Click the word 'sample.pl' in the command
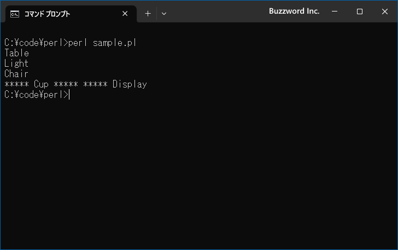Viewport: 398px width, 250px height. pos(115,43)
